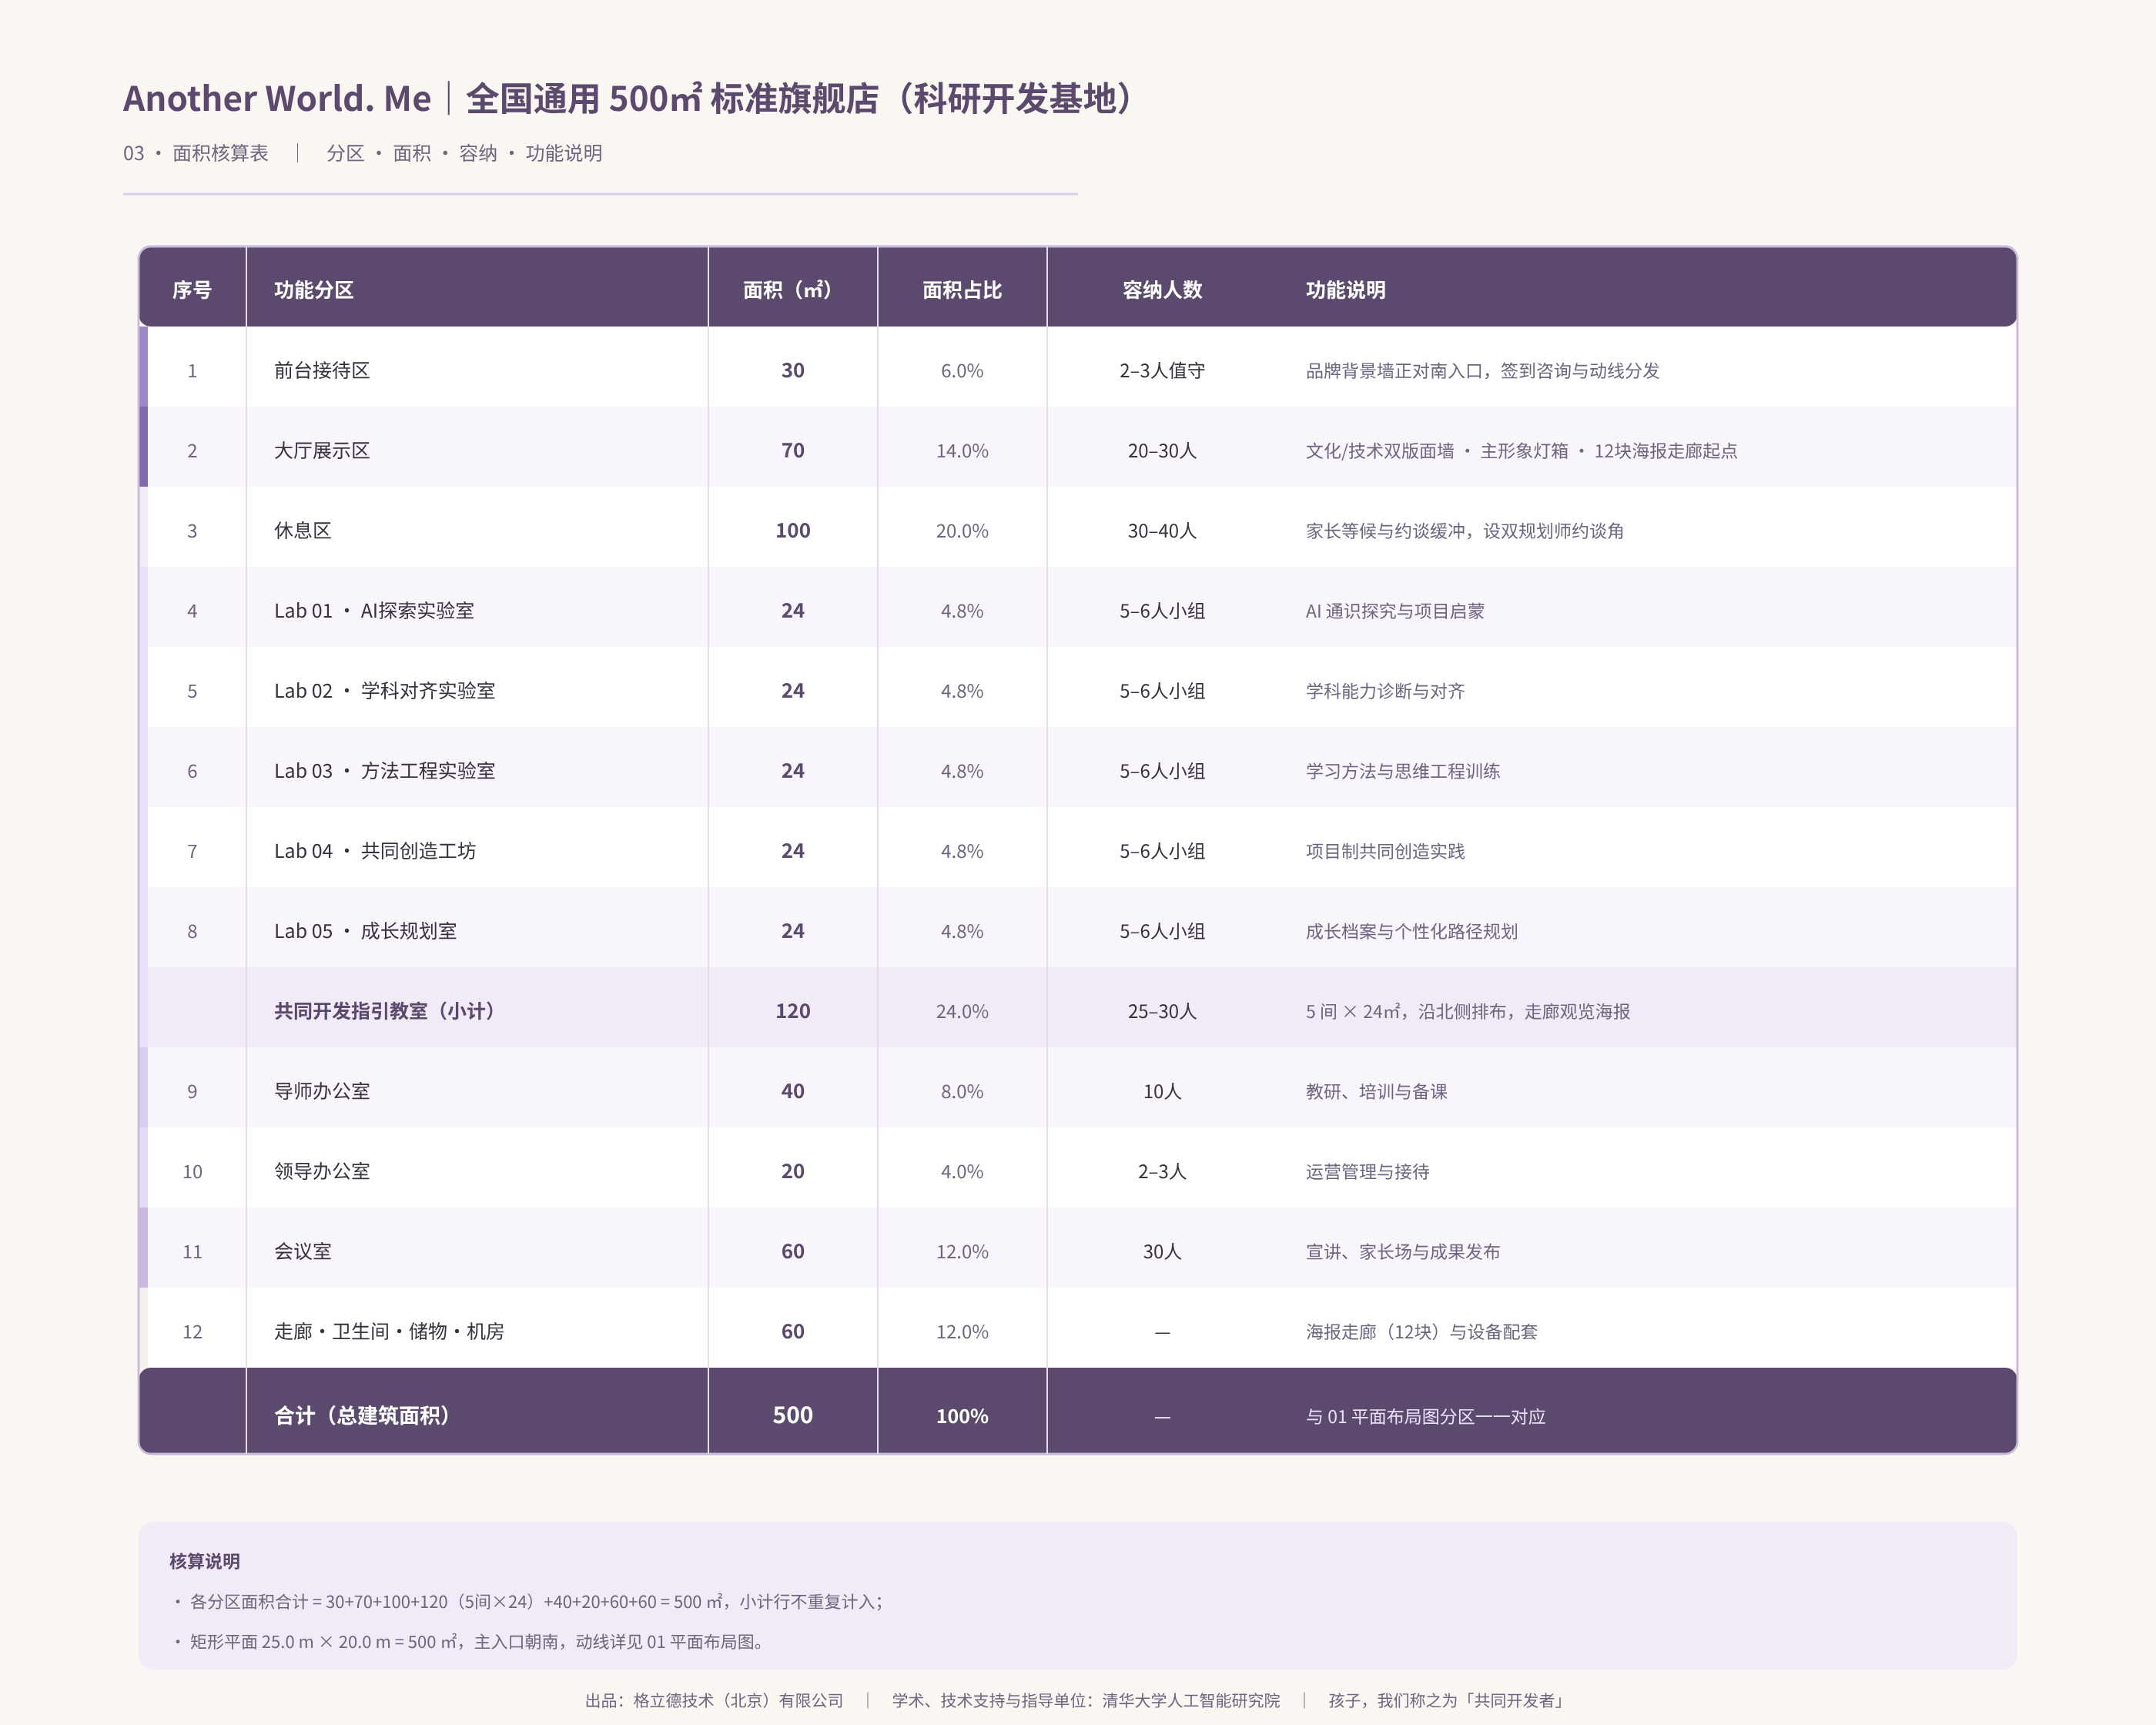The image size is (2156, 1725).
Task: Click the 面积占比 column header
Action: click(962, 290)
